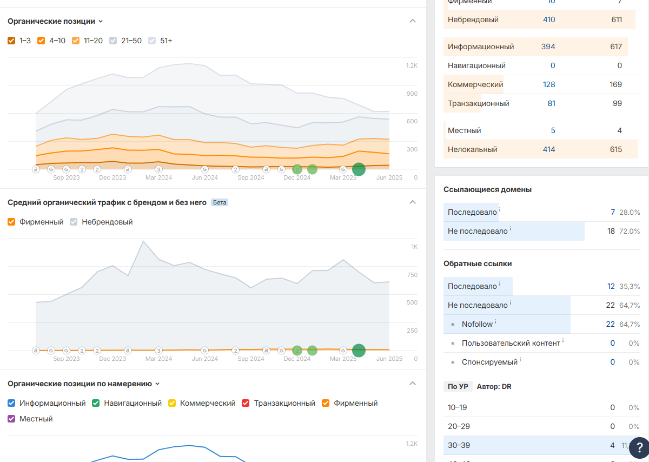
Task: Disable the Коммерческий intent checkbox
Action: pos(172,403)
